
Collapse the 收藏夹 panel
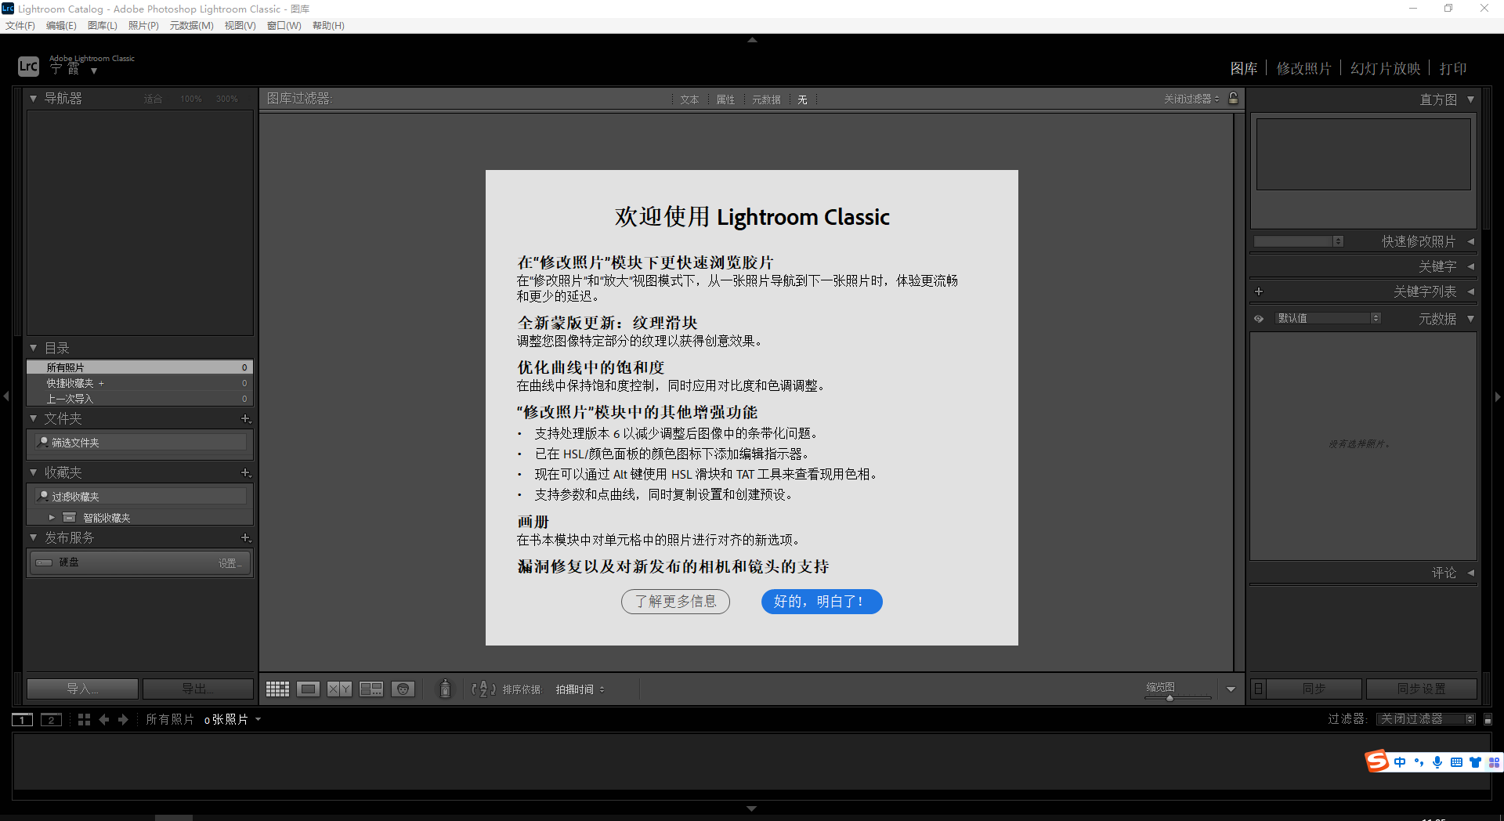click(x=33, y=473)
